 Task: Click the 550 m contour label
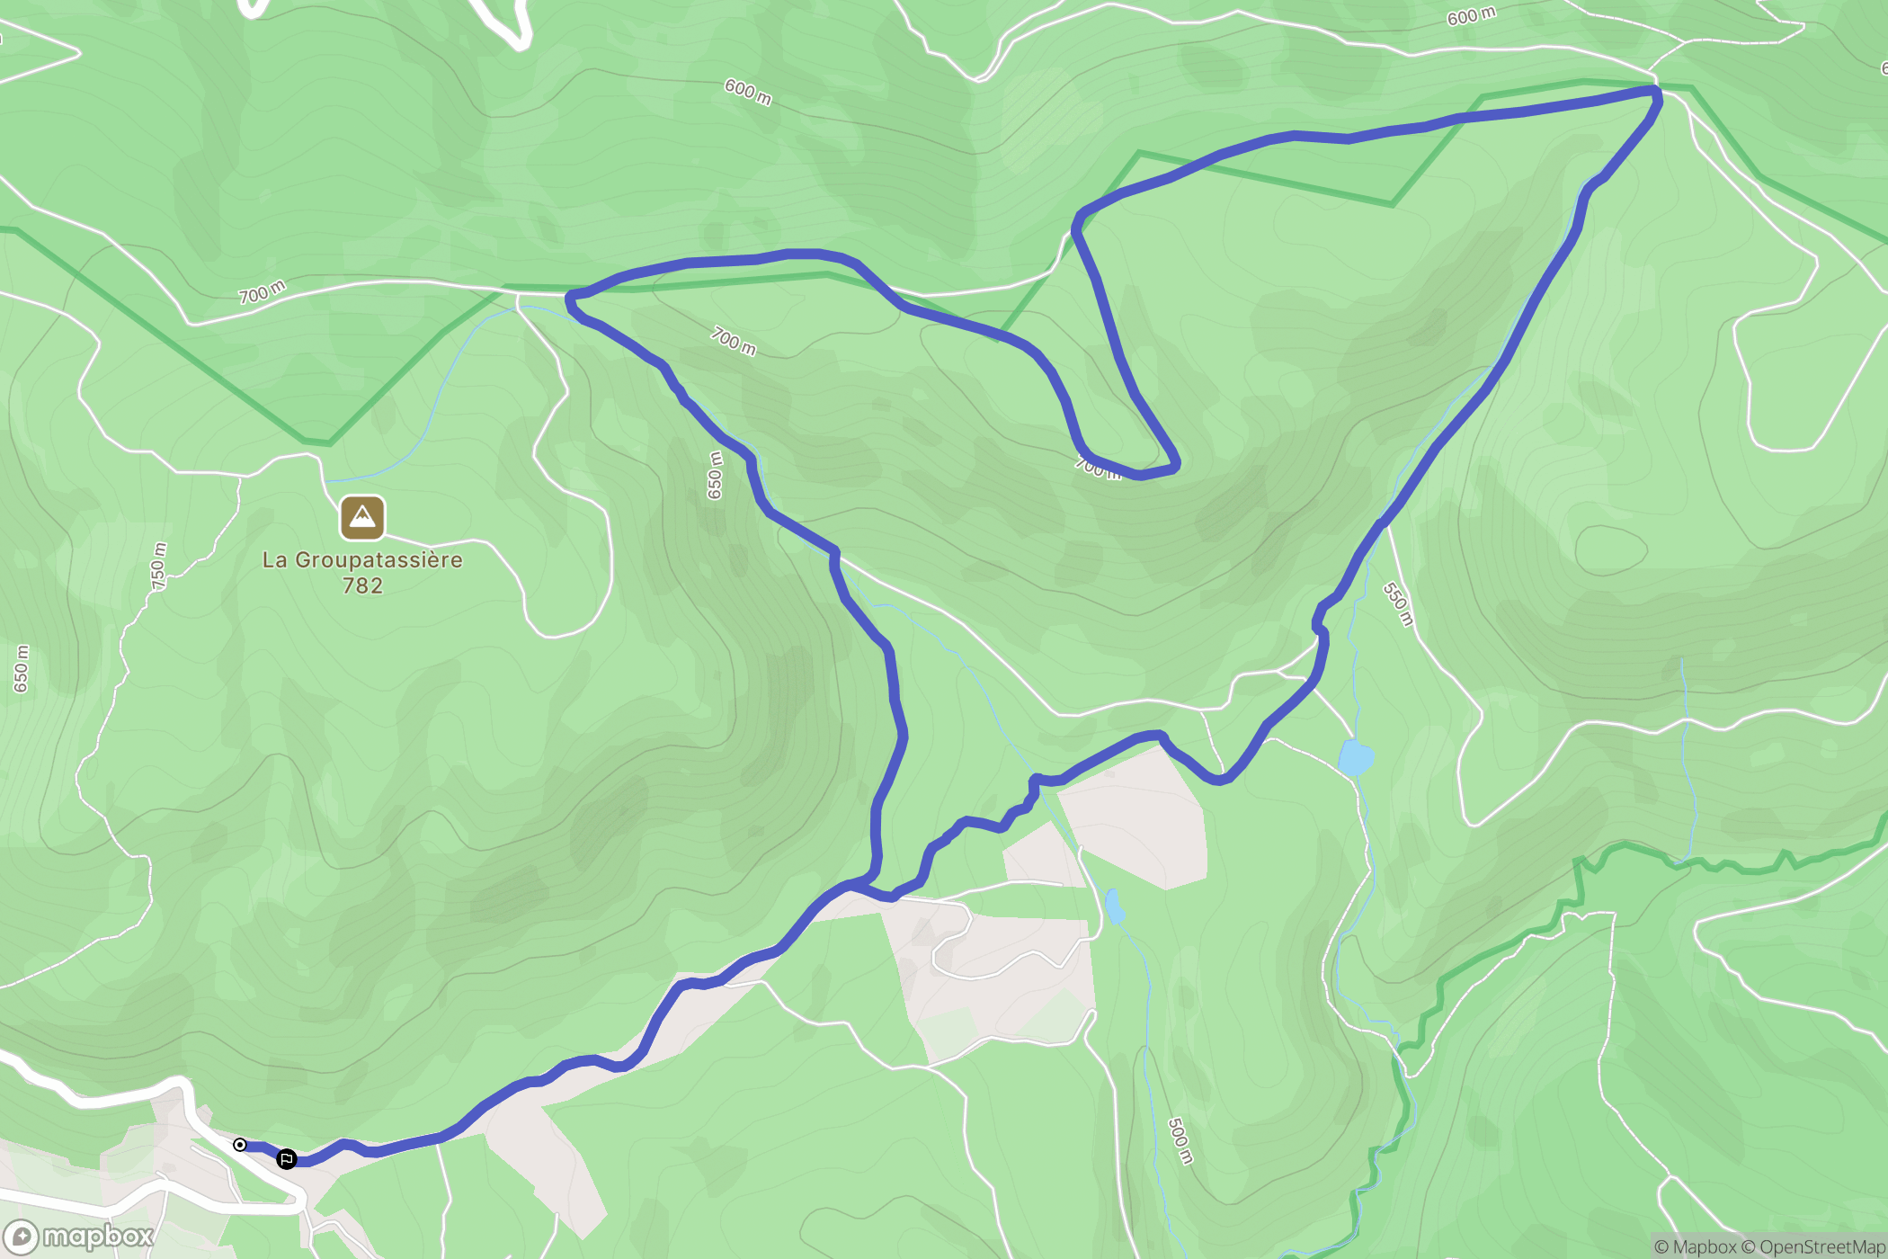tap(1398, 604)
